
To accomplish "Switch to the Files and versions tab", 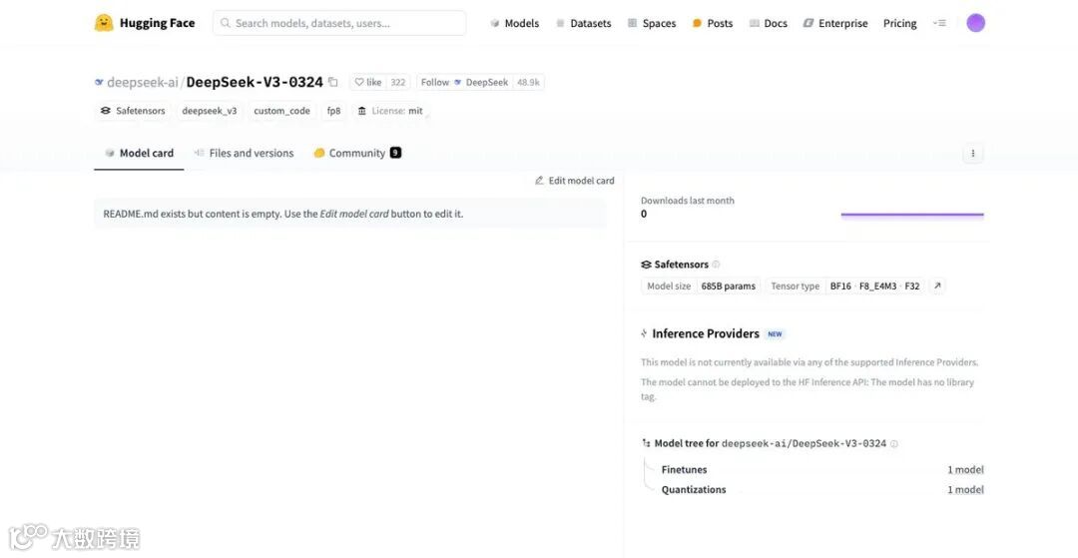I will (245, 154).
